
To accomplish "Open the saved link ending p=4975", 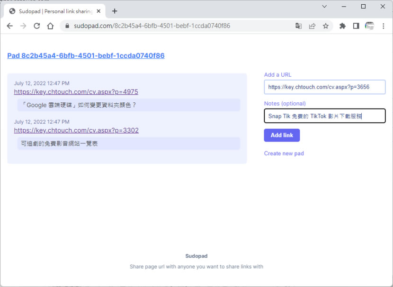I will click(76, 92).
